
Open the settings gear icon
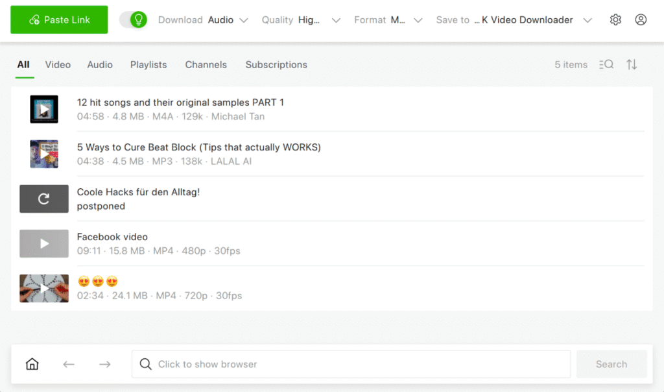(x=615, y=20)
